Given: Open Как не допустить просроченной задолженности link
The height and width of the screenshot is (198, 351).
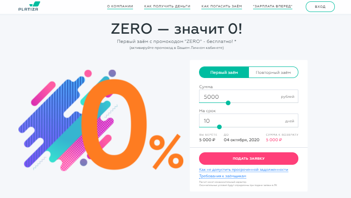Looking at the screenshot, I should coord(243,169).
